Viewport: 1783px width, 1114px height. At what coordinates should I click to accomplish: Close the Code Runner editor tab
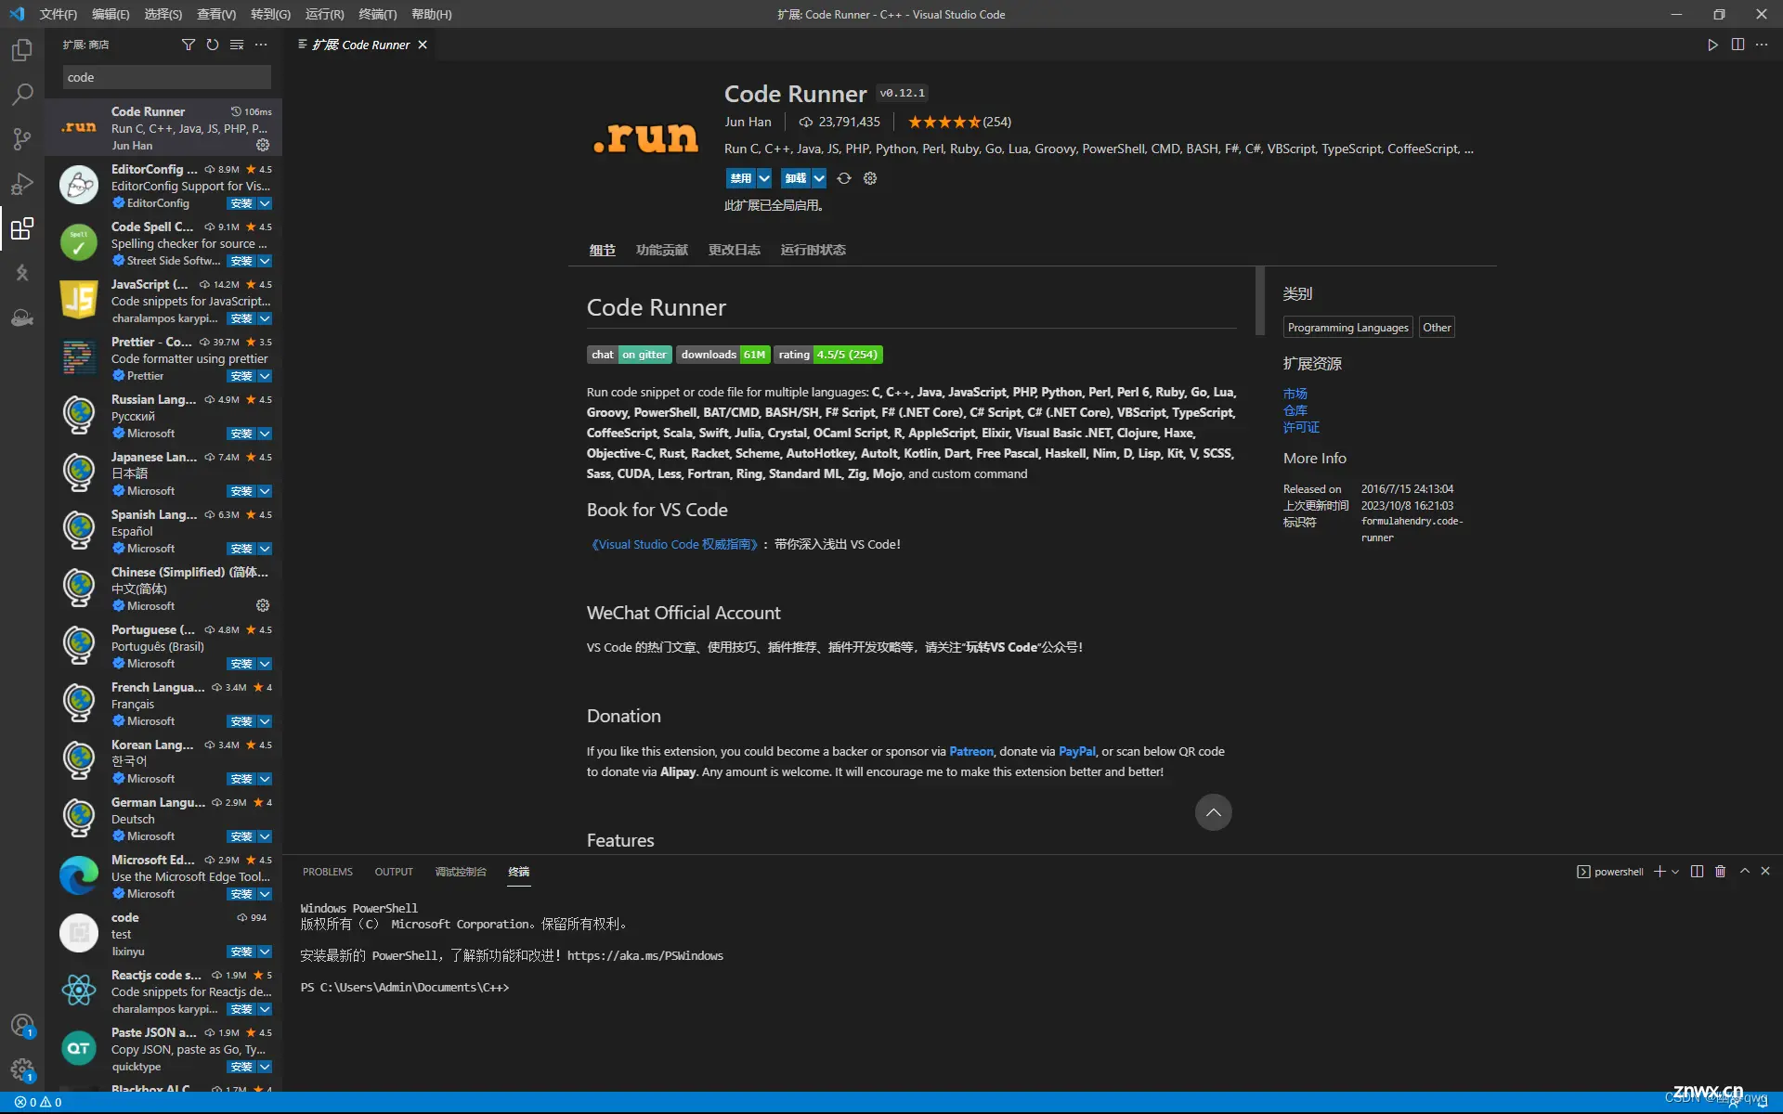423,45
